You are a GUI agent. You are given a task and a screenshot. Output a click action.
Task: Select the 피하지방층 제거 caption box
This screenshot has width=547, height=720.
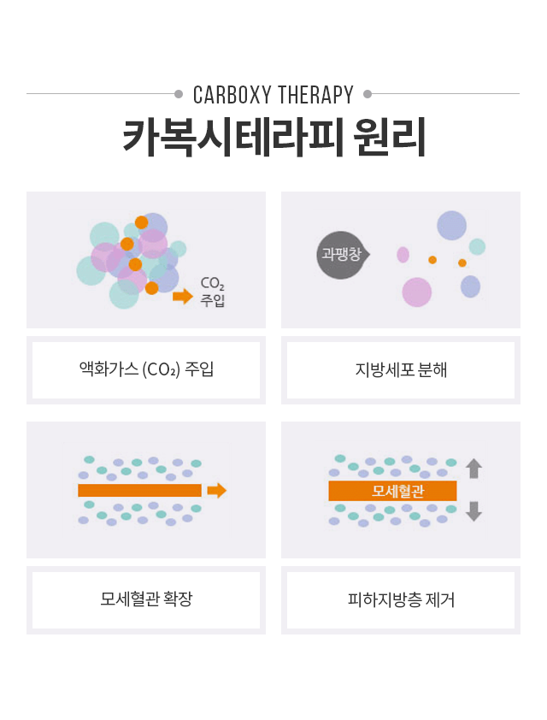click(x=400, y=599)
